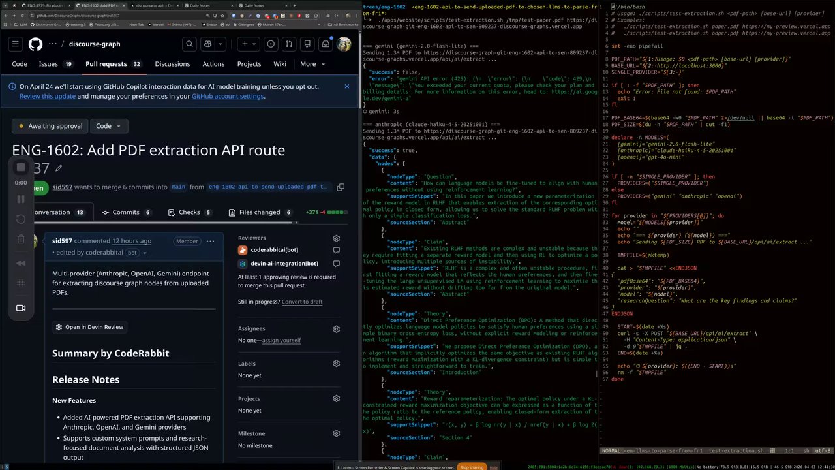Open the GitHub search box
The image size is (835, 470).
189,44
